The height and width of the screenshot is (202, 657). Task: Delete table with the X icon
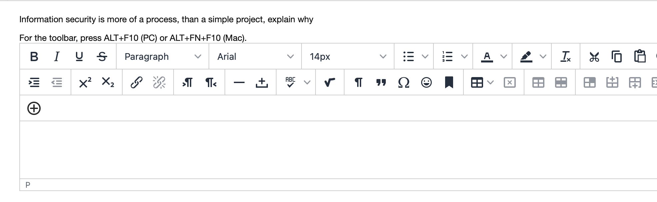[510, 82]
